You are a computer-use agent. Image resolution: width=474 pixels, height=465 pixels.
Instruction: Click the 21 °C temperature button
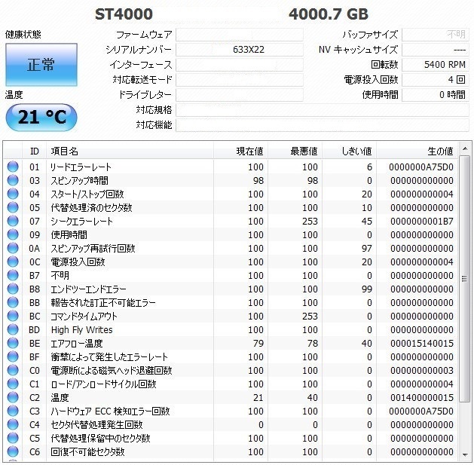[41, 118]
